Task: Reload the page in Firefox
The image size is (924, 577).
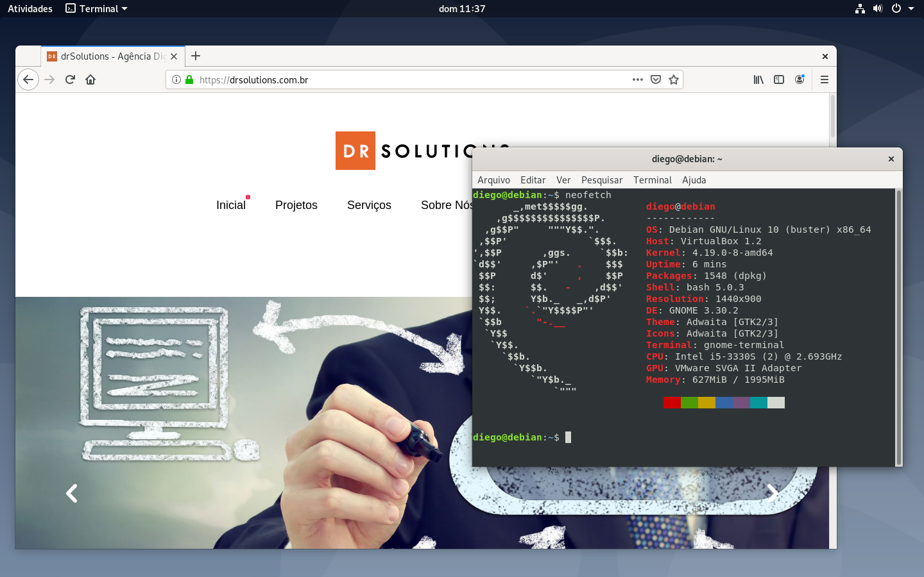Action: click(70, 79)
